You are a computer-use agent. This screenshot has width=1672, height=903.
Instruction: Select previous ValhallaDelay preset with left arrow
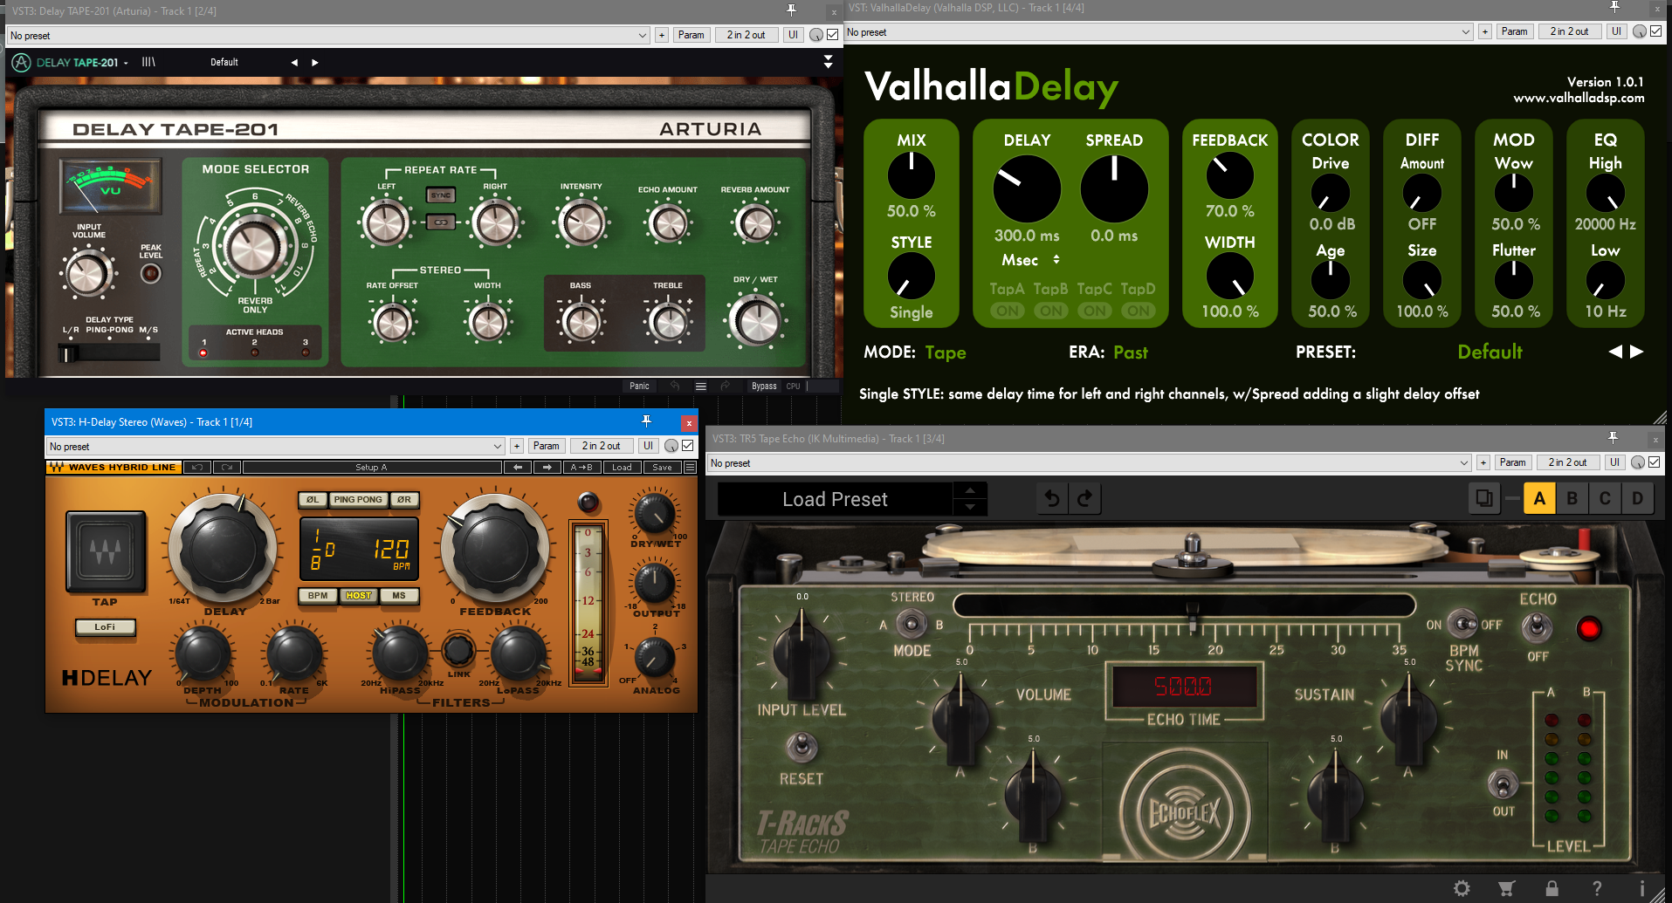[x=1615, y=352]
